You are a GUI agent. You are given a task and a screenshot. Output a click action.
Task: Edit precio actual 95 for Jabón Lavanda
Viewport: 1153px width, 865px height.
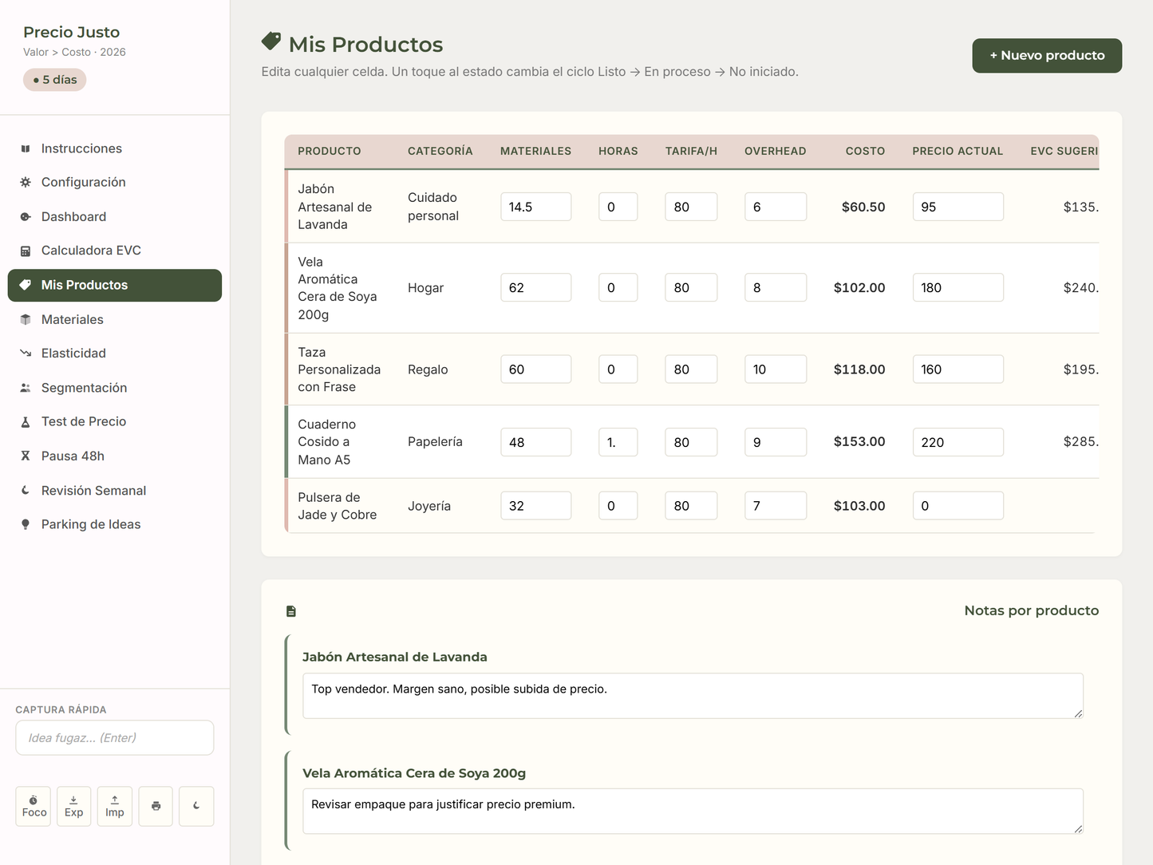958,207
